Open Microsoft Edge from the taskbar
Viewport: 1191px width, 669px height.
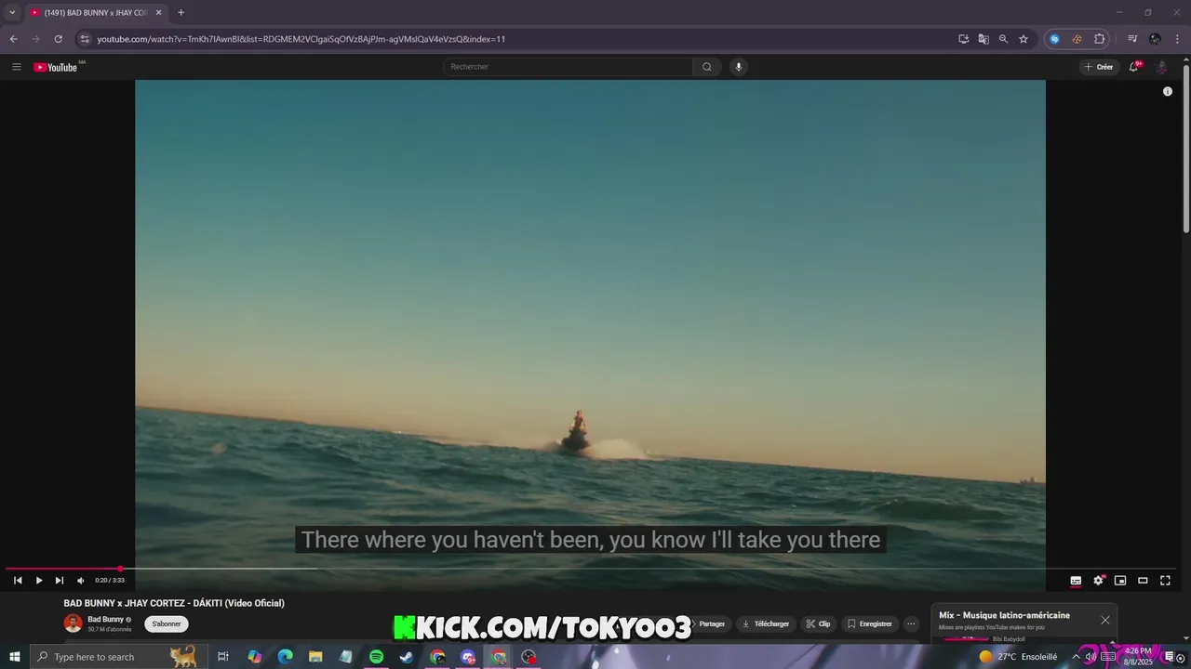285,657
